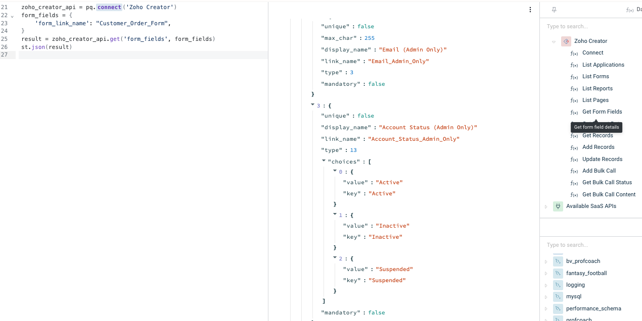Click the function icon beside List Applications
The image size is (642, 321).
(x=574, y=65)
